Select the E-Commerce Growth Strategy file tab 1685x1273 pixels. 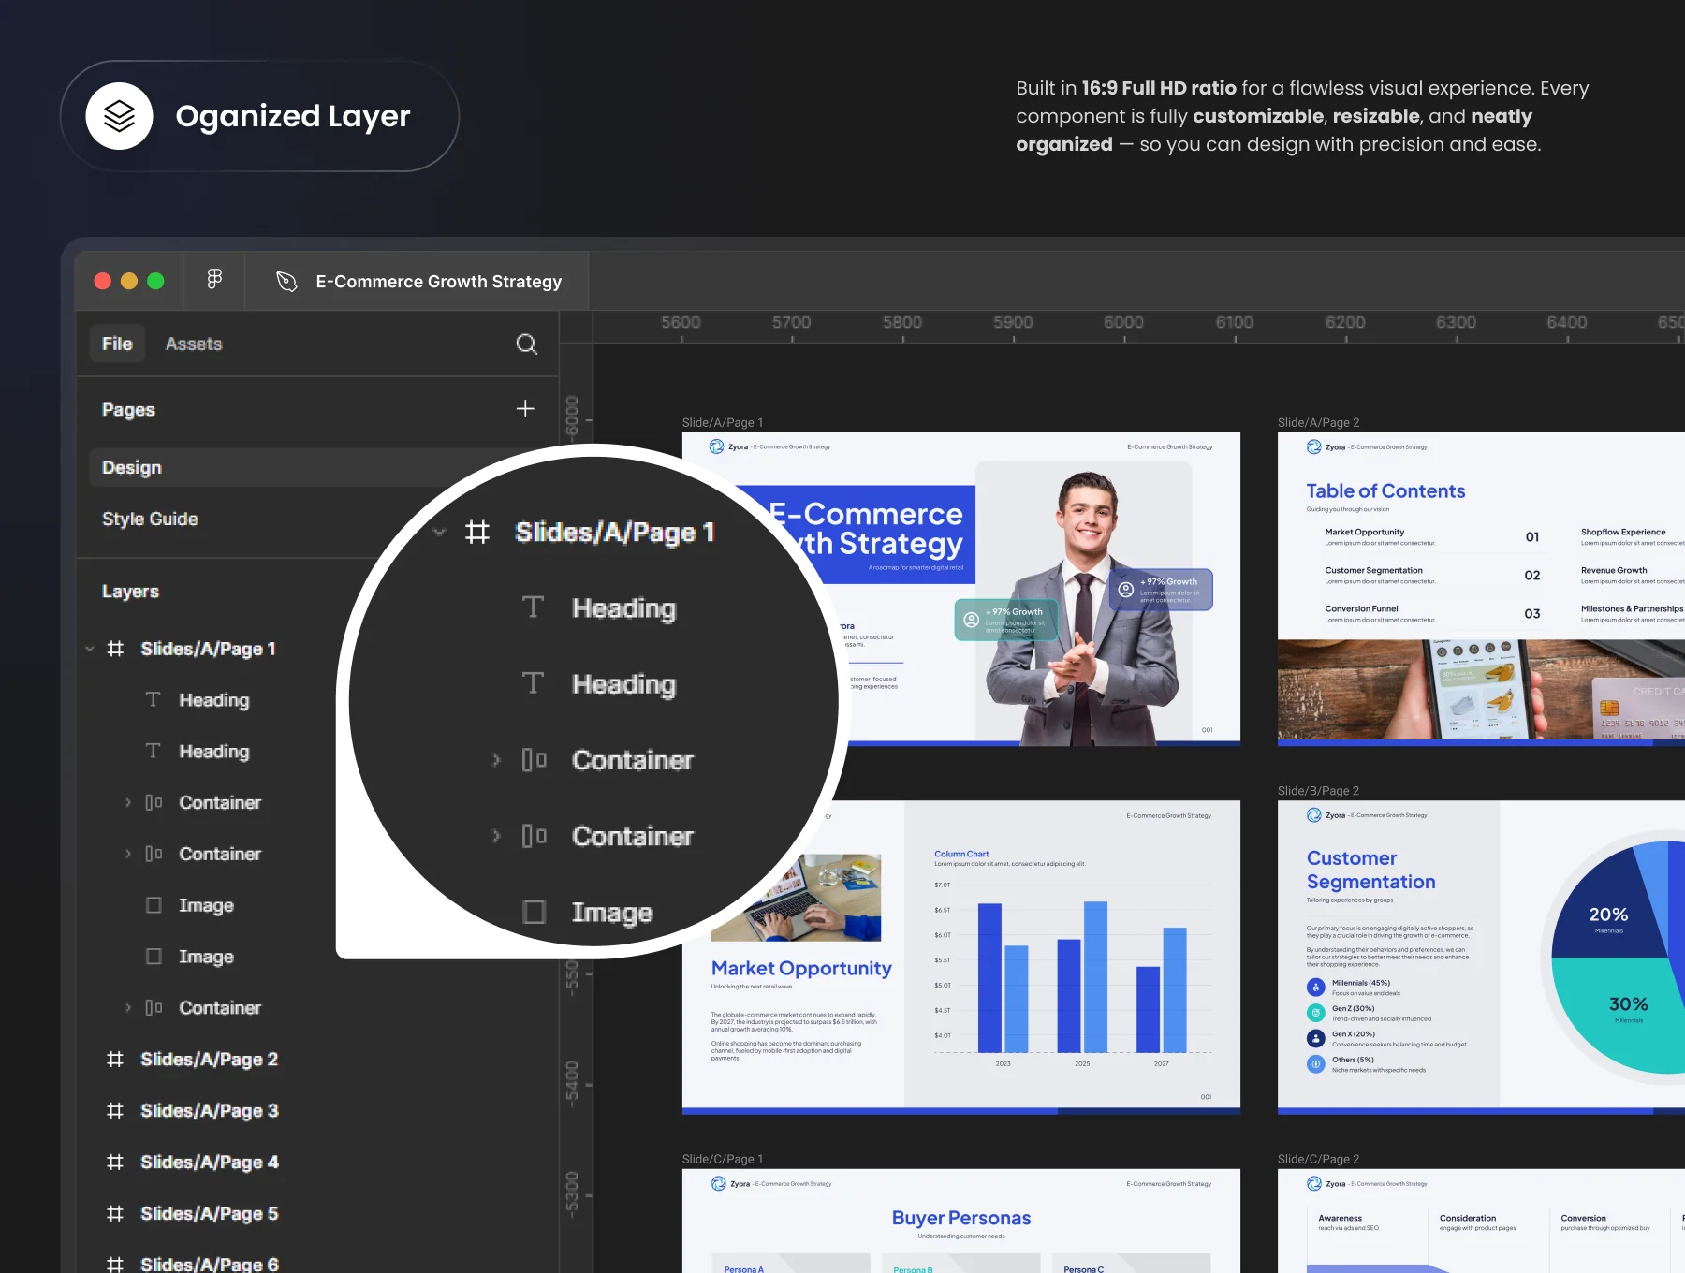(418, 282)
